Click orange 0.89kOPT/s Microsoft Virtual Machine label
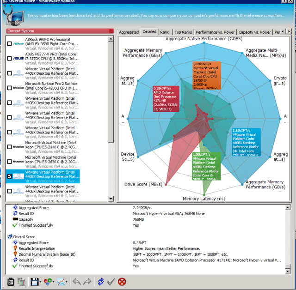This screenshot has width=296, height=290. pyautogui.click(x=207, y=76)
